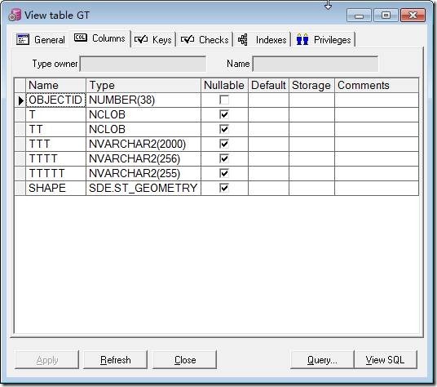Select the NUMBER(38) type cell
Viewport: 437px width, 387px height.
143,100
